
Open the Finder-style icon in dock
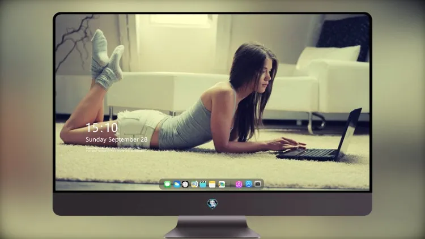pos(194,184)
